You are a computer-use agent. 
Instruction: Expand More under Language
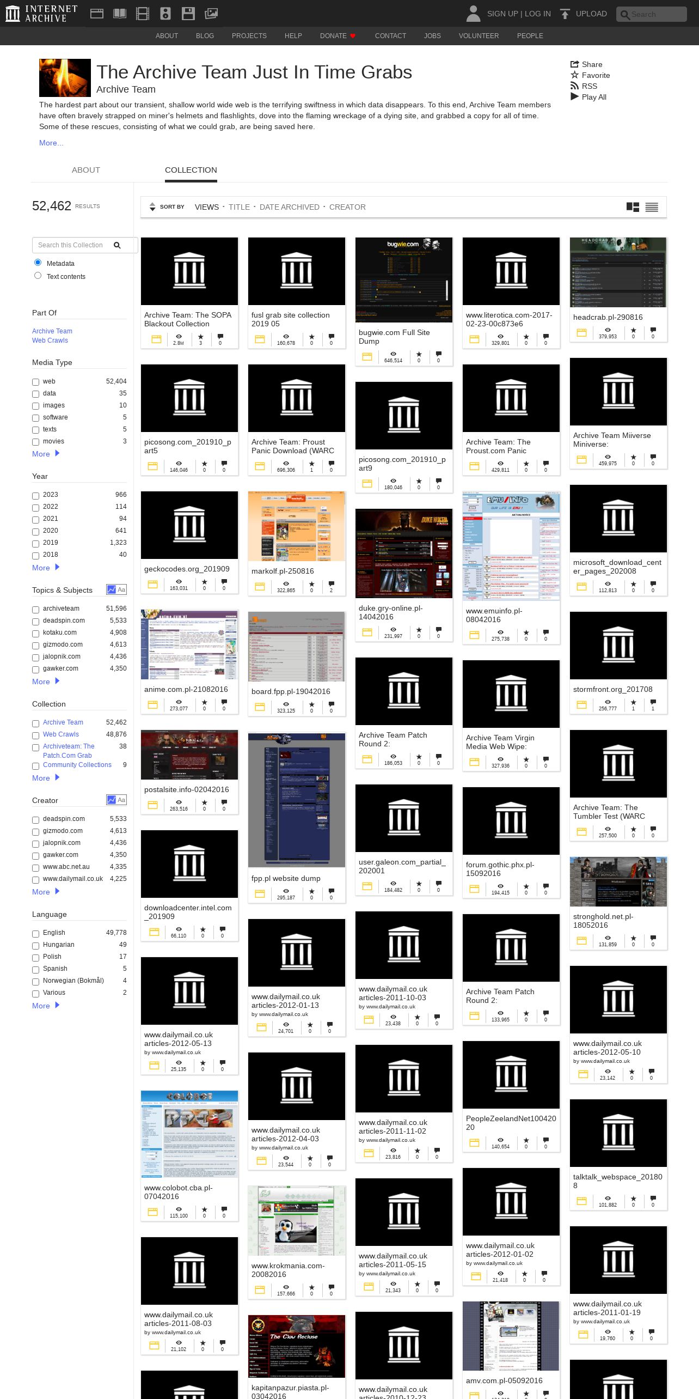46,1006
